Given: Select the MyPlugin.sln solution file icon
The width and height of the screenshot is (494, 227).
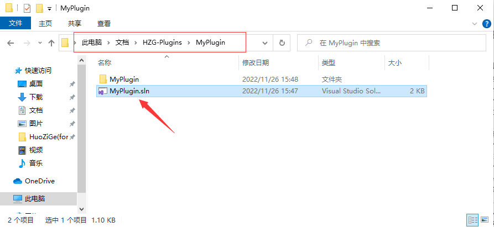Looking at the screenshot, I should point(103,91).
